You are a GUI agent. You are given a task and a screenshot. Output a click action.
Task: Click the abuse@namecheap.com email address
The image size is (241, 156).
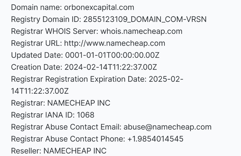click(168, 127)
